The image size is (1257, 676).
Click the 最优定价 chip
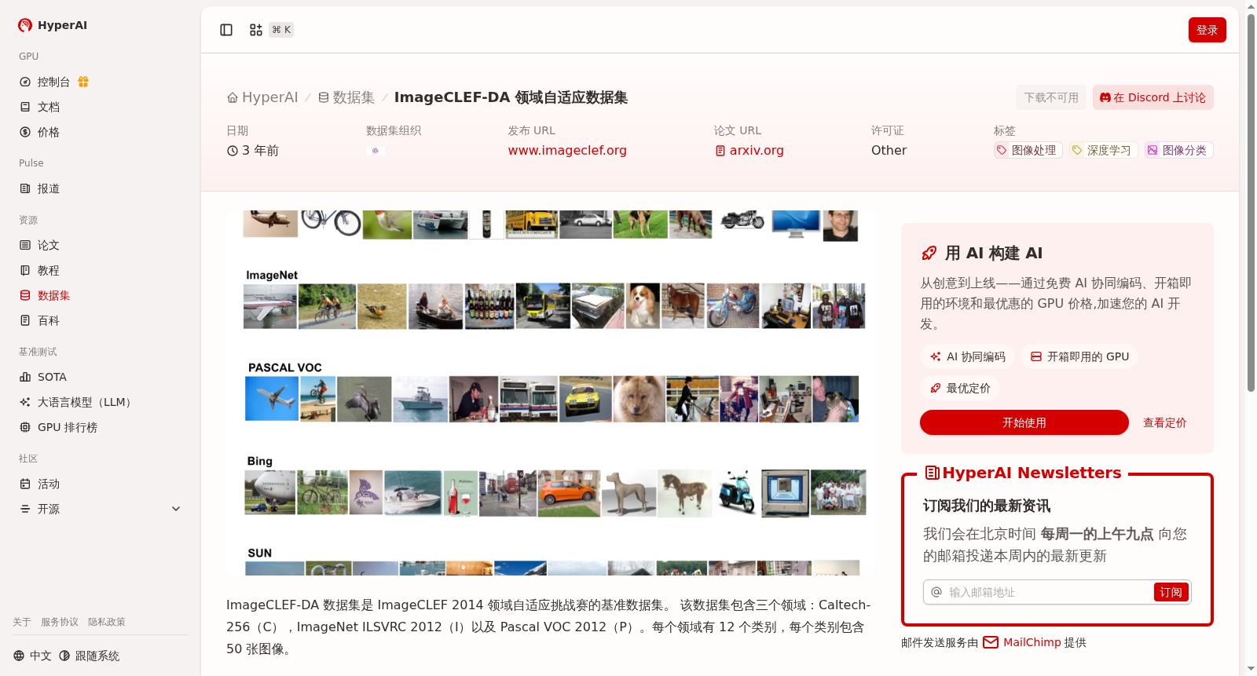point(959,388)
